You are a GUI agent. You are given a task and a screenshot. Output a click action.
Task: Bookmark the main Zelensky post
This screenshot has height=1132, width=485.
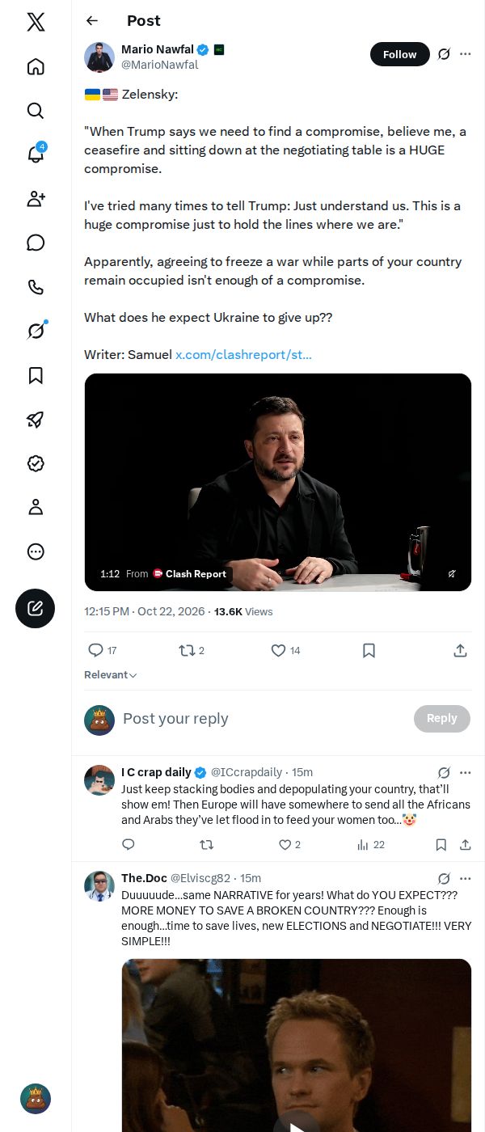click(369, 650)
